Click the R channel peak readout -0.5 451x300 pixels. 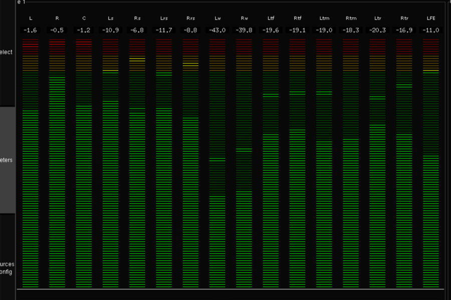point(57,30)
